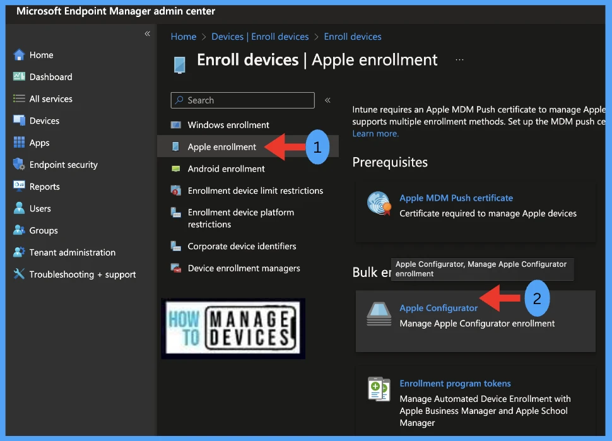Open Tenant administration

coord(73,252)
